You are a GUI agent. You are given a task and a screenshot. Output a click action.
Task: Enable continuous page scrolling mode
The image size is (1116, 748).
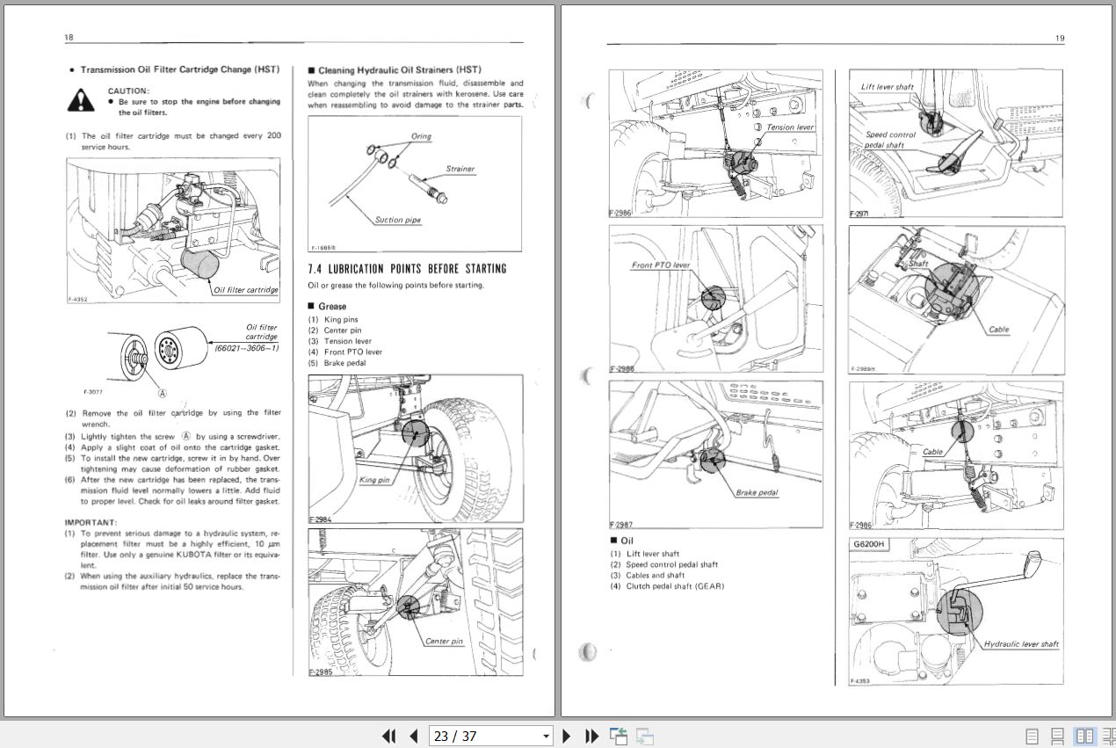(x=1055, y=736)
